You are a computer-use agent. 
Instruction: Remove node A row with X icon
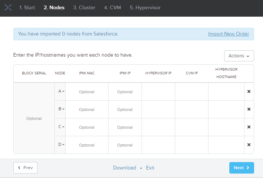[x=249, y=91]
